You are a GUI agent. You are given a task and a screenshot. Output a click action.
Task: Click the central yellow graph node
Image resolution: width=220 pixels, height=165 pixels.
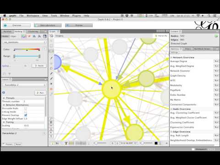pyautogui.click(x=111, y=89)
